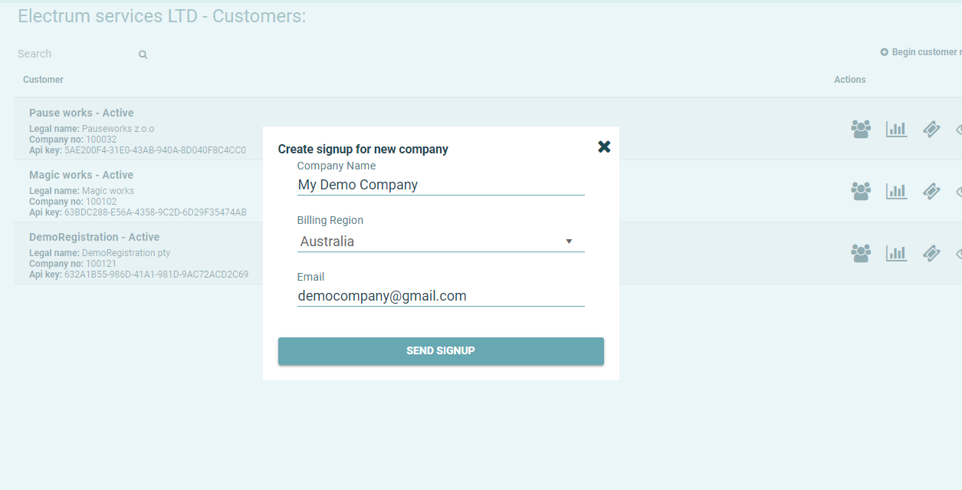This screenshot has height=490, width=962.
Task: Click the Begin customer link
Action: [923, 52]
